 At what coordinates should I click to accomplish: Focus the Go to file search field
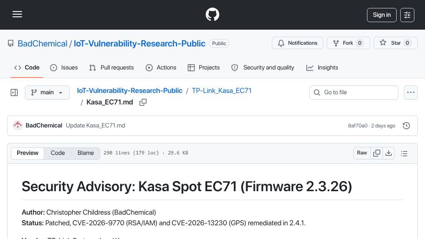click(354, 93)
